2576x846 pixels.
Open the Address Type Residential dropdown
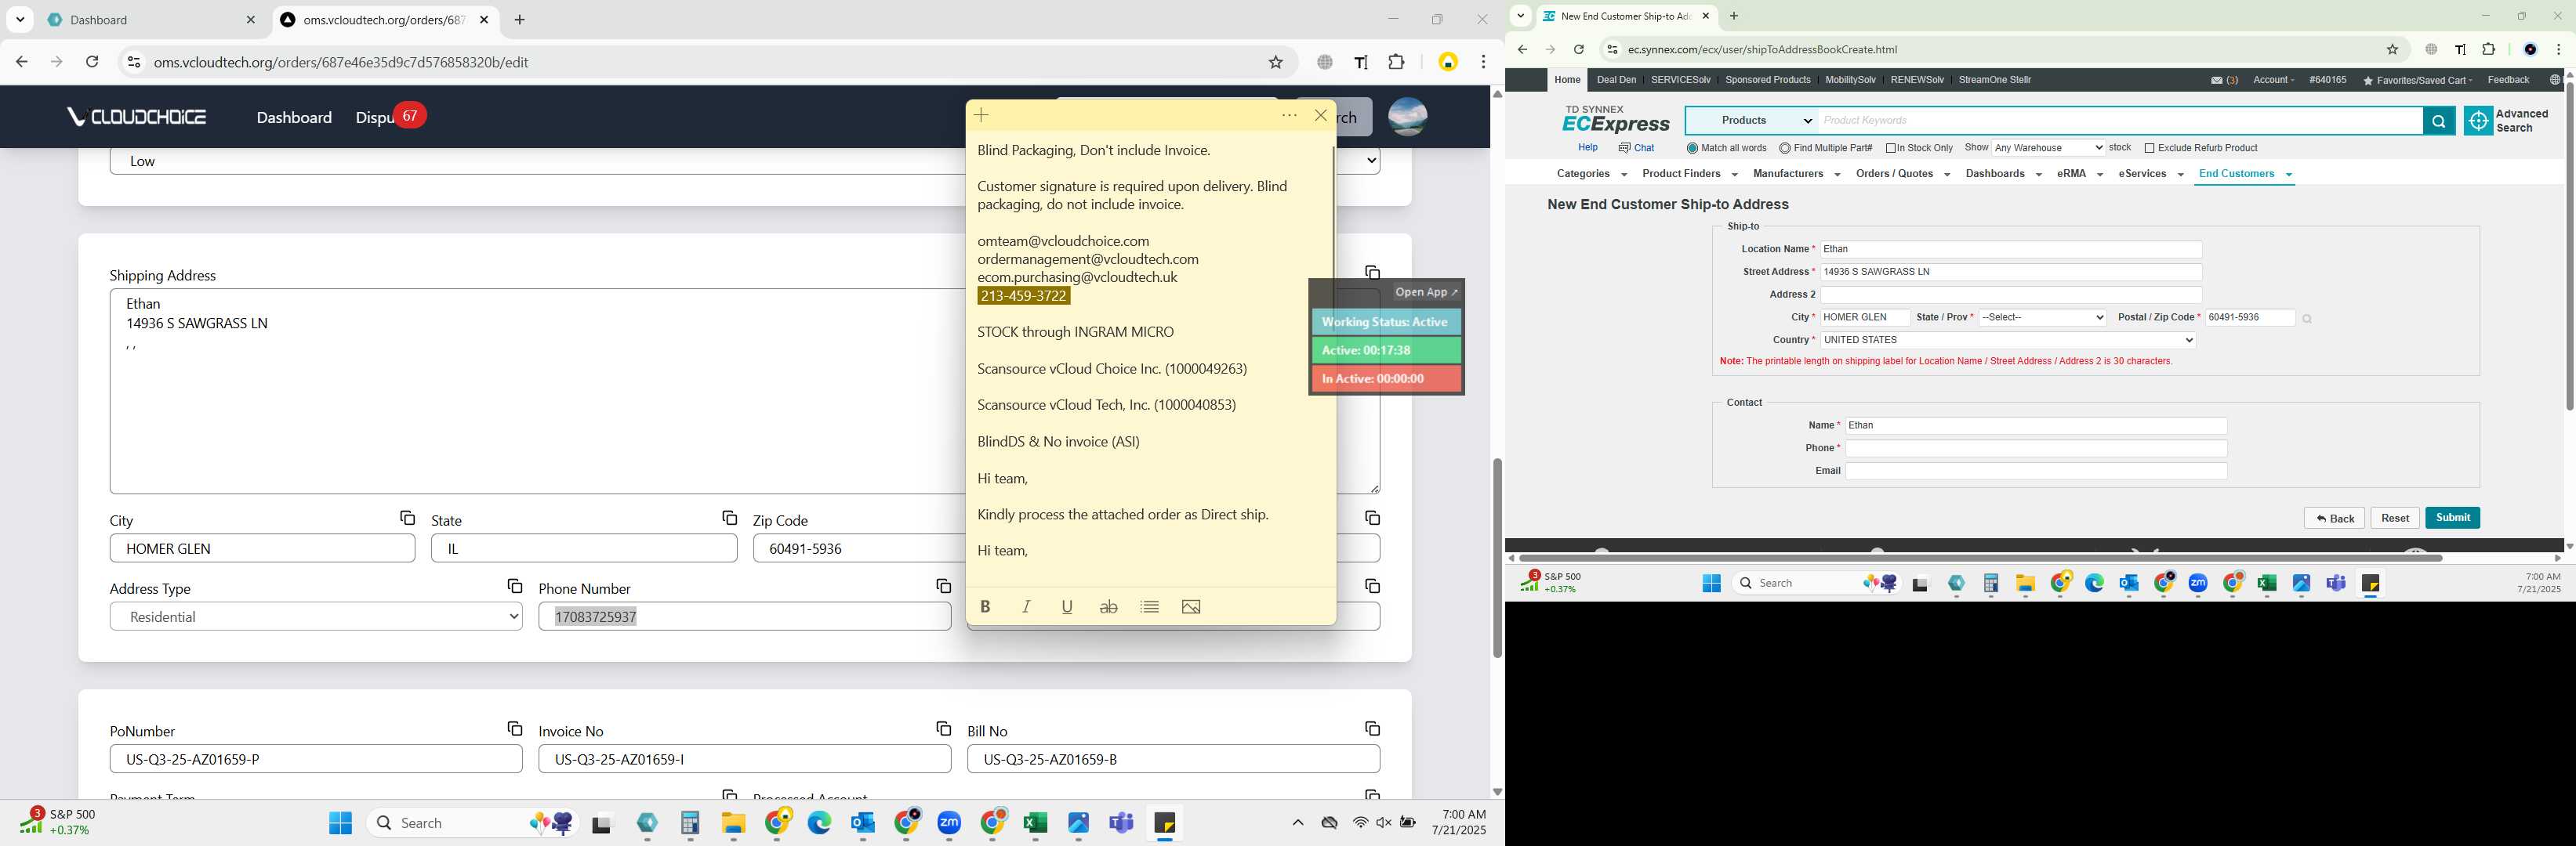point(316,616)
